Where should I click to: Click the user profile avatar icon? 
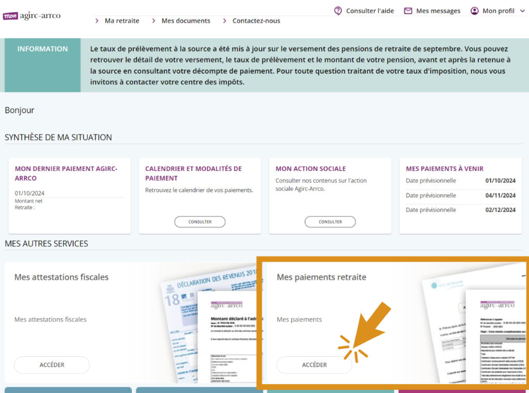coord(474,11)
